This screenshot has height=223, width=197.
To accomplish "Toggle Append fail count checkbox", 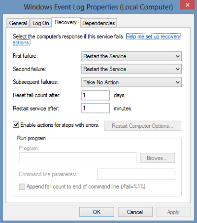I will pos(22,187).
